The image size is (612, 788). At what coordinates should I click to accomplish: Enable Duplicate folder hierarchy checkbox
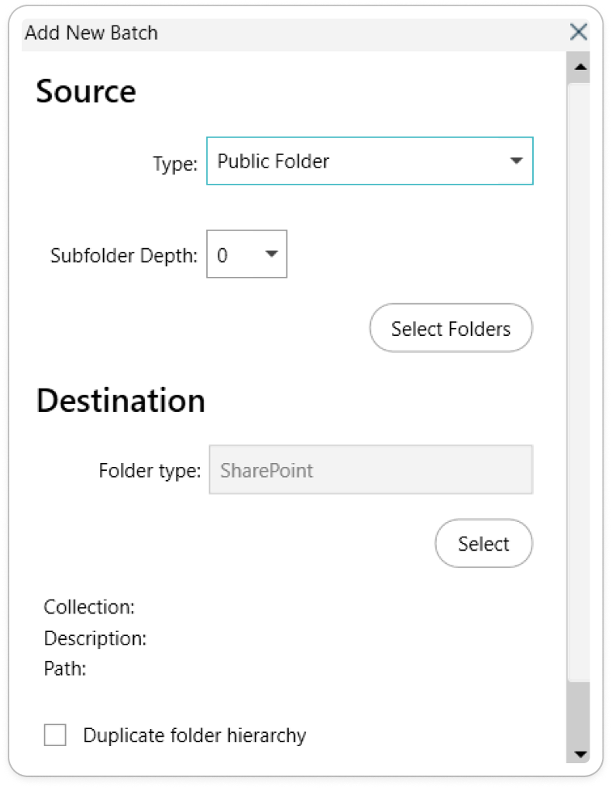[x=55, y=734]
